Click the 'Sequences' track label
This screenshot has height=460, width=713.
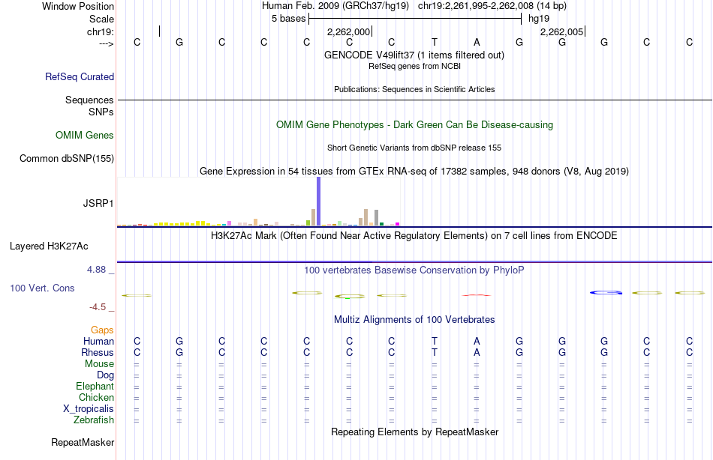pos(89,100)
